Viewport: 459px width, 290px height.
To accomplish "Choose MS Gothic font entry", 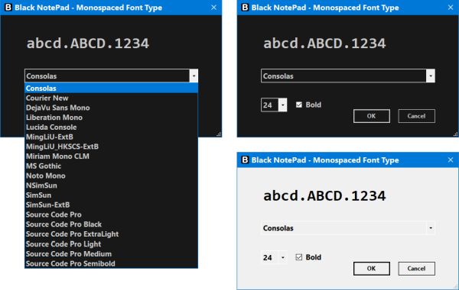I will click(111, 166).
